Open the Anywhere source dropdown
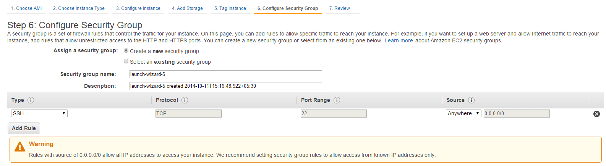Image resolution: width=606 pixels, height=166 pixels. click(x=463, y=113)
